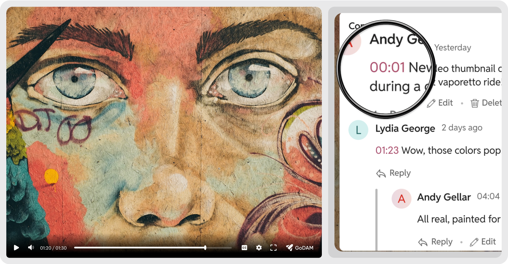Screen dimensions: 508x264
Task: Enter fullscreen mode
Action: (x=273, y=248)
